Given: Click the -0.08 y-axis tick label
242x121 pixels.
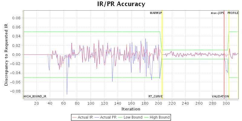Looking at the screenshot, I should [x=16, y=91].
